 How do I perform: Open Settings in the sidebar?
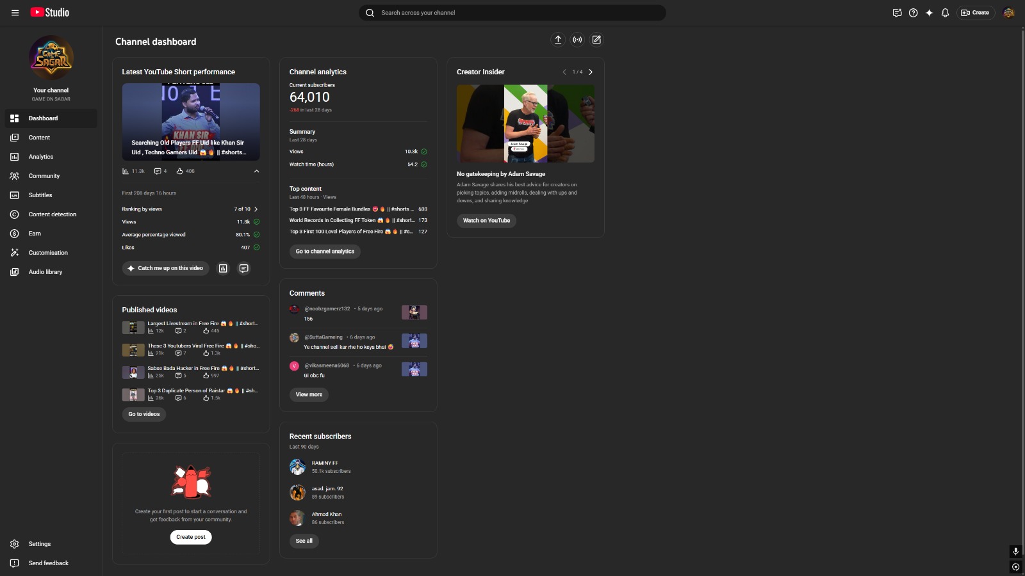point(51,544)
